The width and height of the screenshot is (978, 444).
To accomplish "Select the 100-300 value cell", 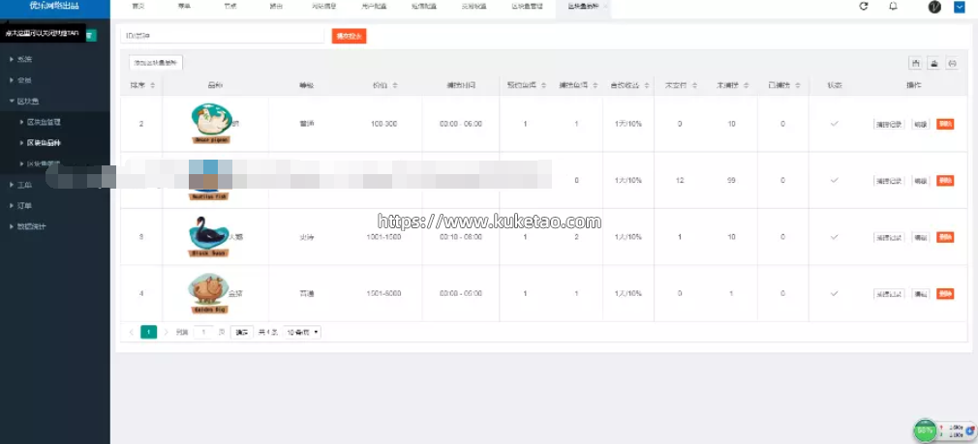I will click(383, 124).
